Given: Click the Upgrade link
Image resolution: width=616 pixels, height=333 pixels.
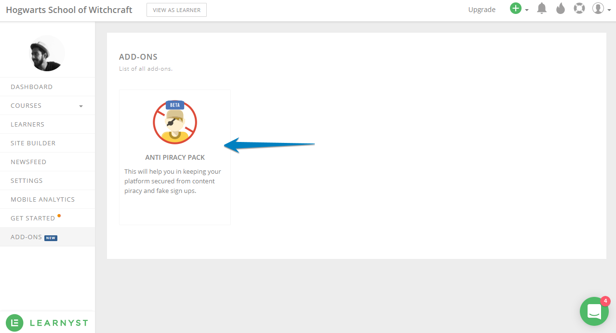Looking at the screenshot, I should (x=482, y=10).
